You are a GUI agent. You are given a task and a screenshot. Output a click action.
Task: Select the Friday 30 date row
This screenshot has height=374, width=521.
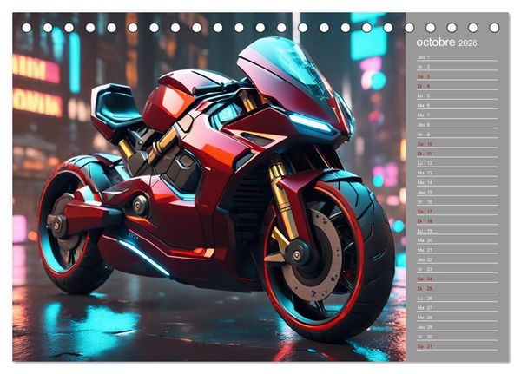pos(458,337)
